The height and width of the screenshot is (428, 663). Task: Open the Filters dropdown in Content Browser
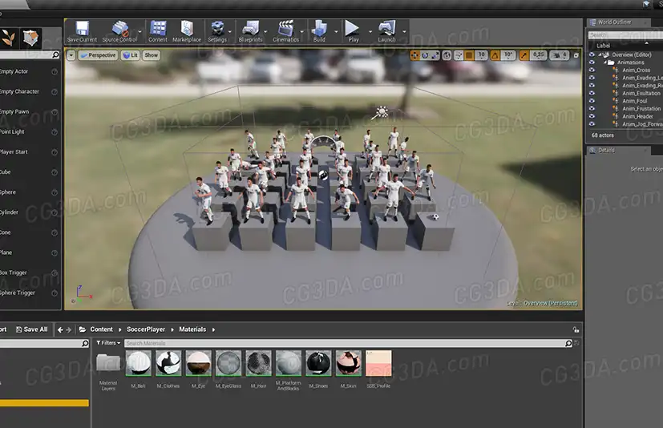[108, 343]
